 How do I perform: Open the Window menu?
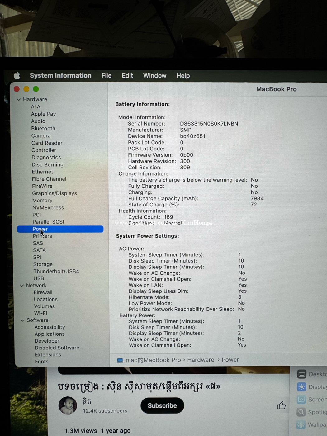[x=154, y=76]
